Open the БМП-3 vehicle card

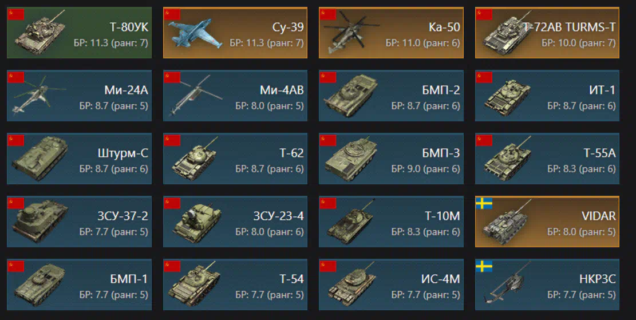[391, 159]
